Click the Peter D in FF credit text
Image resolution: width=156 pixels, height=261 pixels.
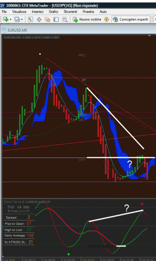(x=18, y=211)
